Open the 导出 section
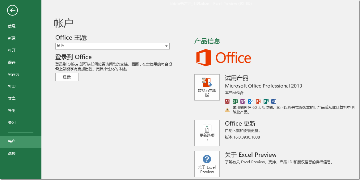Screen dimensions: 360x180 pos(12,111)
